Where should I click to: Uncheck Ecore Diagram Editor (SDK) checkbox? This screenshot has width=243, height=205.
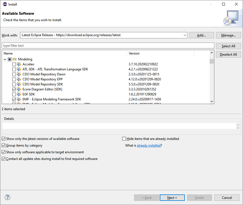[x=14, y=89]
